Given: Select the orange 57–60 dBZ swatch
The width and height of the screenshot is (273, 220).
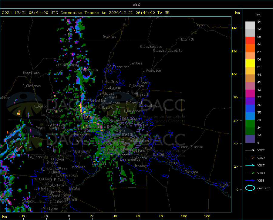Looking at the screenshot, I should click(x=250, y=48).
